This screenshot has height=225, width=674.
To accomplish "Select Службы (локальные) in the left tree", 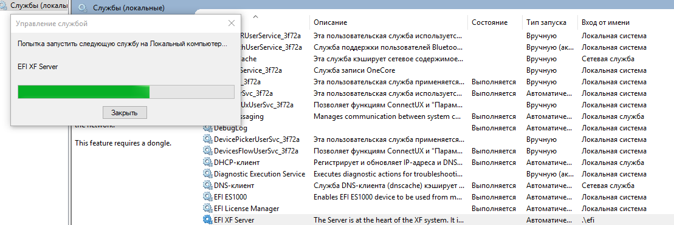I will (39, 6).
